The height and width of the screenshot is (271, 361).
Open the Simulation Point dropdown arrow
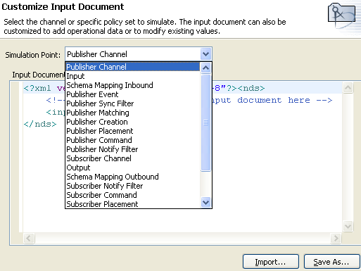205,54
